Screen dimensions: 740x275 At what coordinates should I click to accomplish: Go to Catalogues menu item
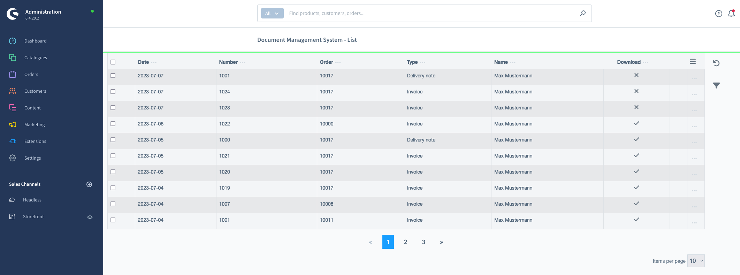tap(36, 58)
